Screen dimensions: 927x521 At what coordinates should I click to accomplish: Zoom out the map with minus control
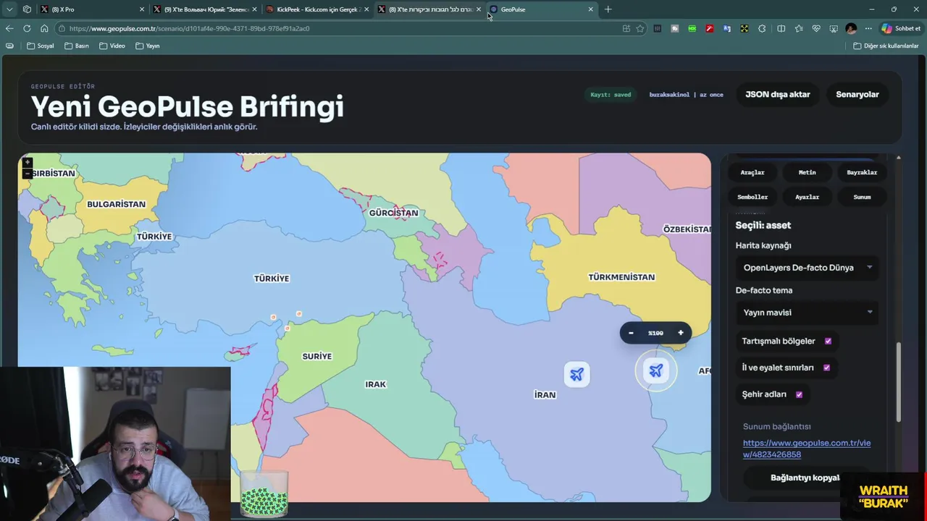28,174
